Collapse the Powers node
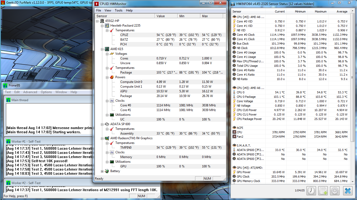This screenshot has height=200, width=357. (x=107, y=77)
